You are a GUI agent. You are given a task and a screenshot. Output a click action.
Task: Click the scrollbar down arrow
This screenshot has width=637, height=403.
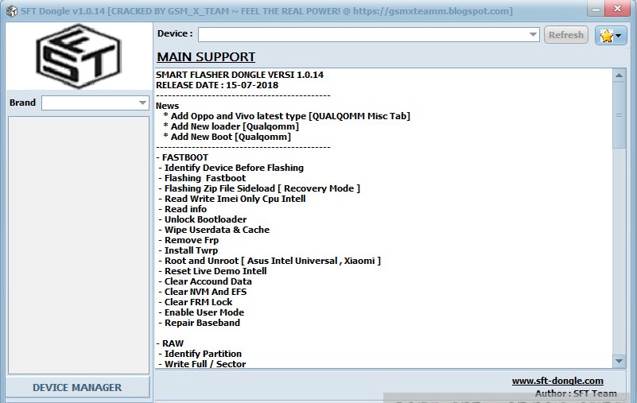[619, 361]
